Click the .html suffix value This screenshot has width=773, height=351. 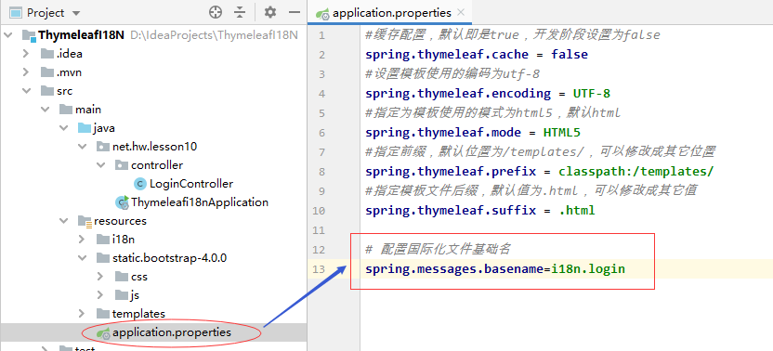[577, 211]
